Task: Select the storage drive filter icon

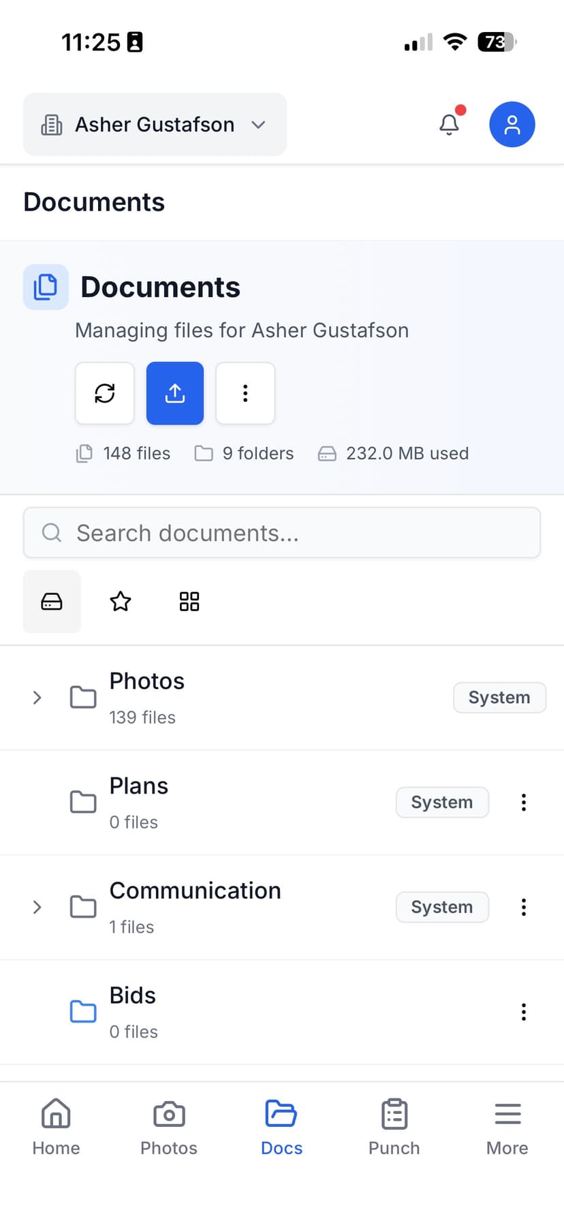Action: (x=52, y=602)
